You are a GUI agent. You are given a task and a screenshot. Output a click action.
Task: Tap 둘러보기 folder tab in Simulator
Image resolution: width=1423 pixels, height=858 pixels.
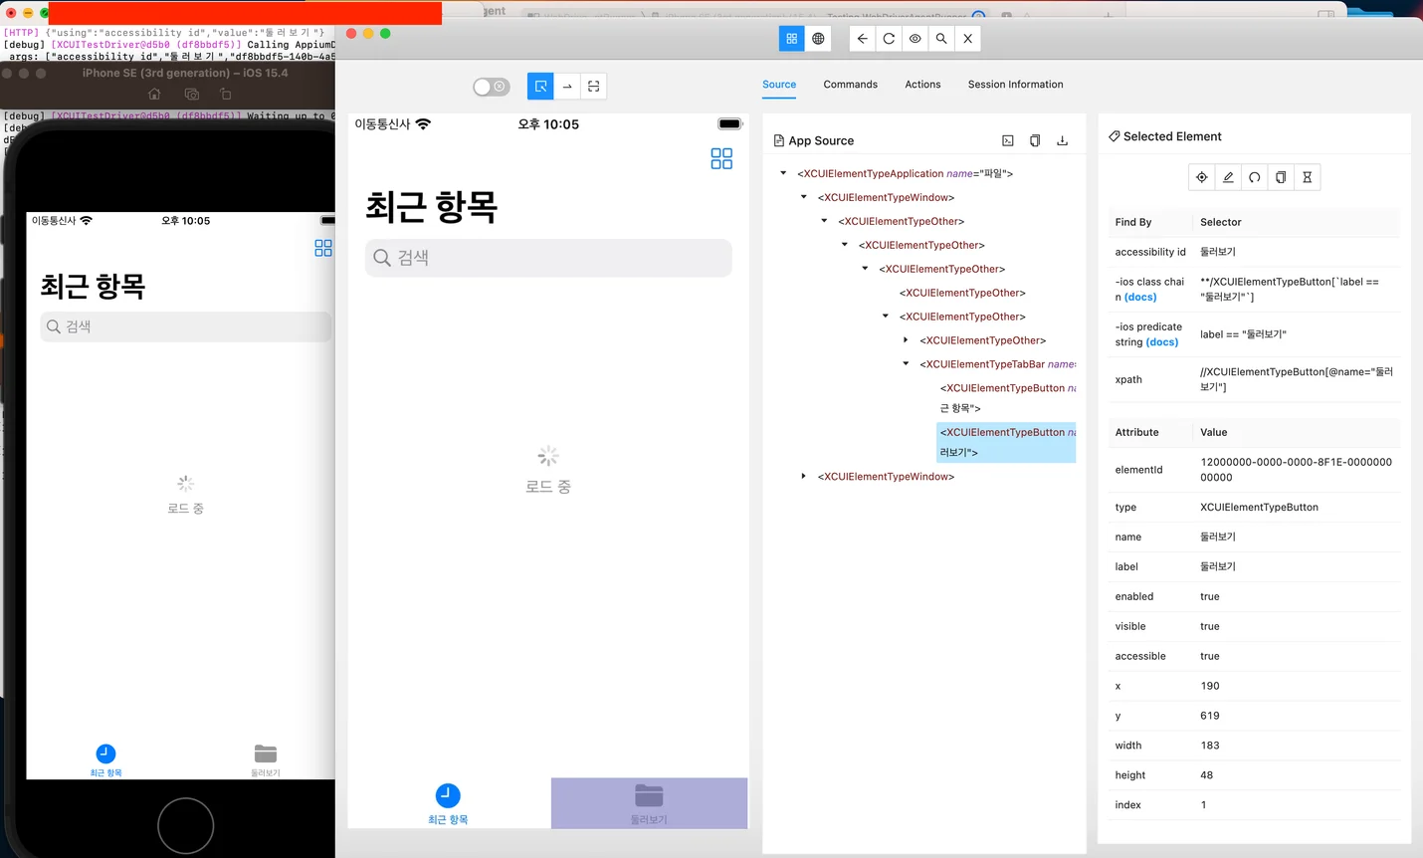tap(266, 760)
